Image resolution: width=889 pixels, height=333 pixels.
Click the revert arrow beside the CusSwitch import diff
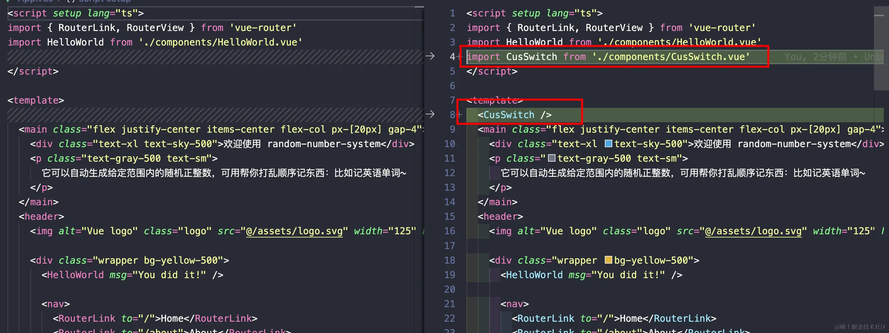[431, 56]
